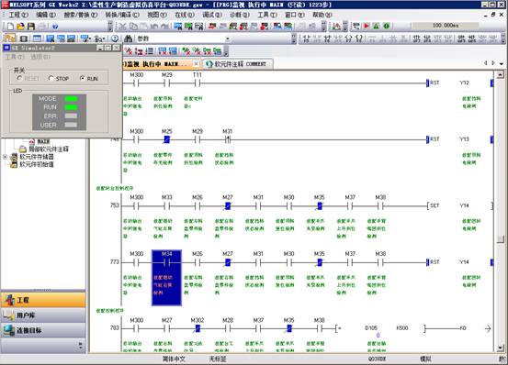Switch to the 软元件注释 COMMENT tab
508x365 pixels.
pos(237,64)
